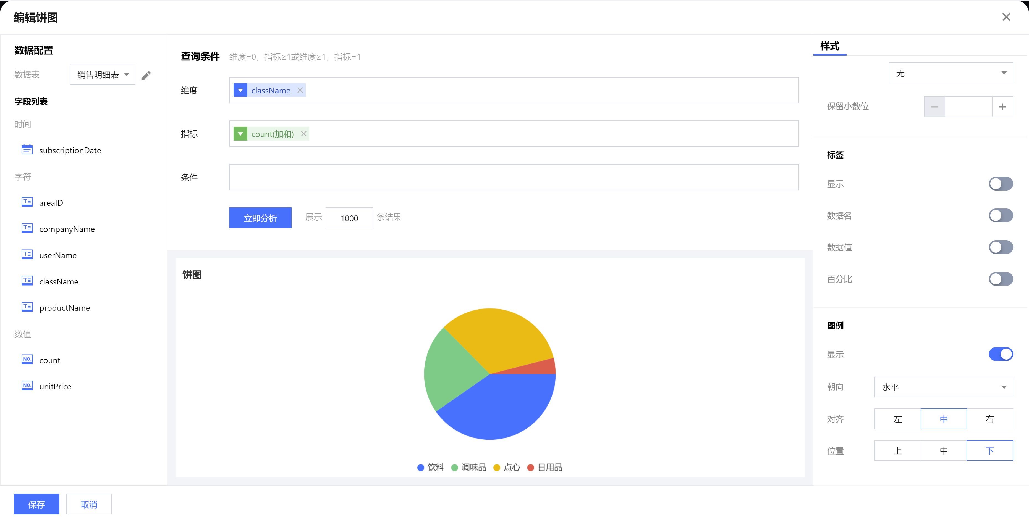Click the 立即分析 button
Image resolution: width=1029 pixels, height=520 pixels.
click(x=260, y=218)
